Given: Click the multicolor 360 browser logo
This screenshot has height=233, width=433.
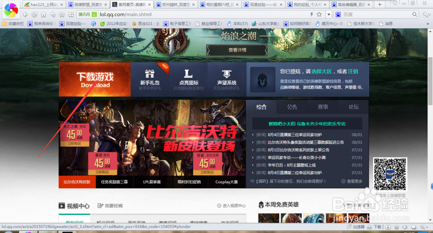Looking at the screenshot, I should 11,10.
